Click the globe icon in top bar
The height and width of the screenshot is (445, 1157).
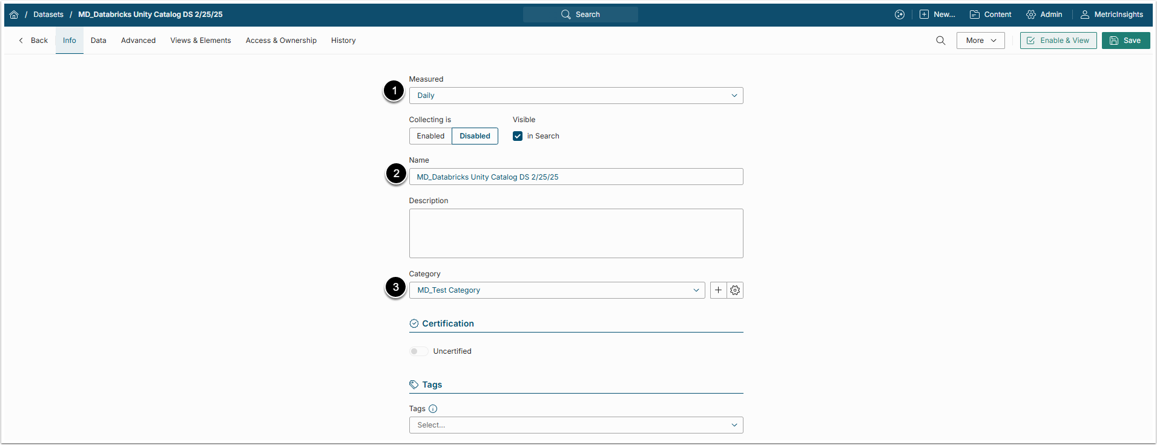(900, 15)
